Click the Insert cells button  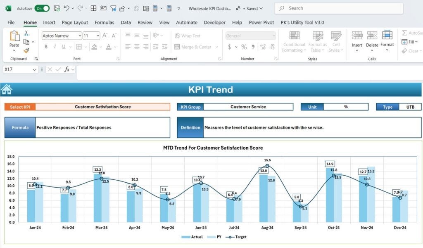(357, 41)
